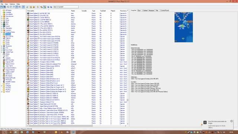
Task: Select the Unavailable folder icon
Action: (4, 14)
